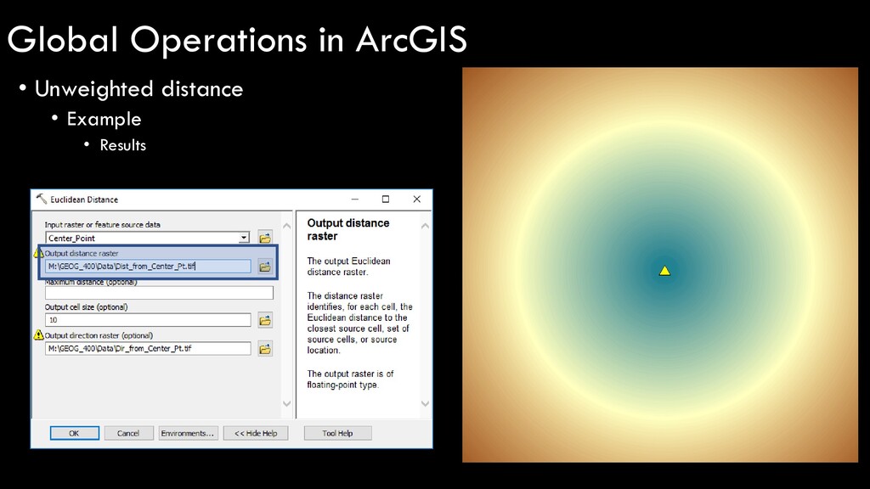Open the Environments settings button
The image size is (870, 489).
click(x=188, y=433)
